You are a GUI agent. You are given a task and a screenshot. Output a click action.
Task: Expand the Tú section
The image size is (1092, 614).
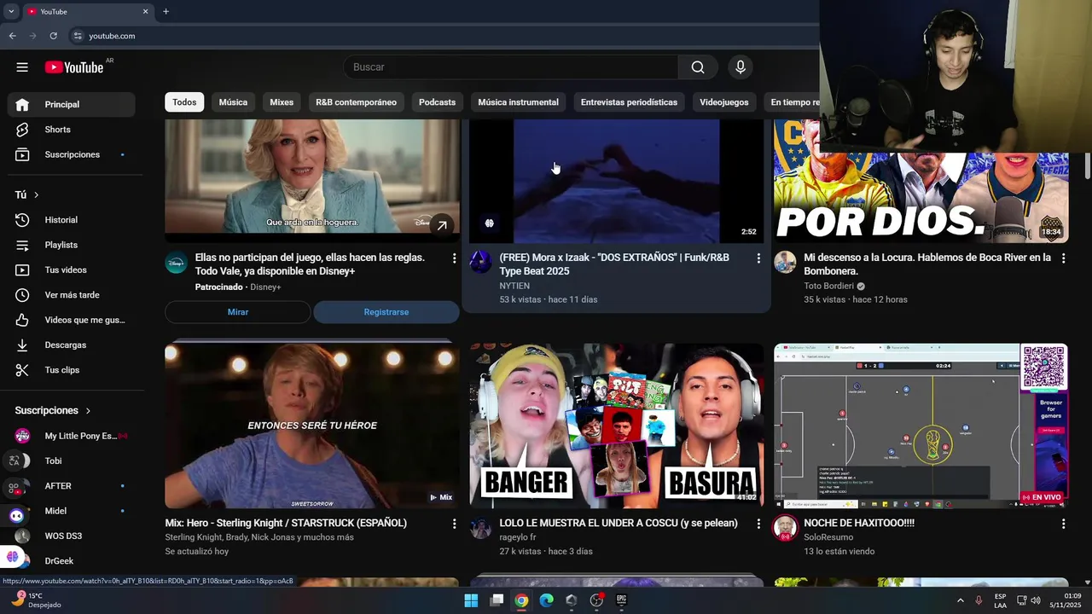pos(27,194)
